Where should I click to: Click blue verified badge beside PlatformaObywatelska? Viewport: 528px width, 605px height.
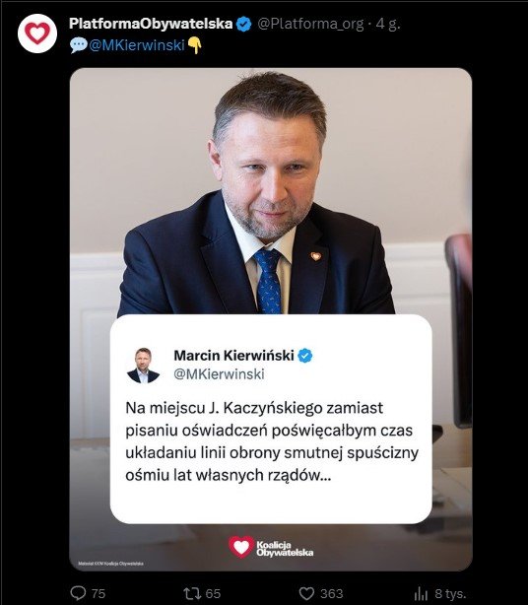[243, 24]
